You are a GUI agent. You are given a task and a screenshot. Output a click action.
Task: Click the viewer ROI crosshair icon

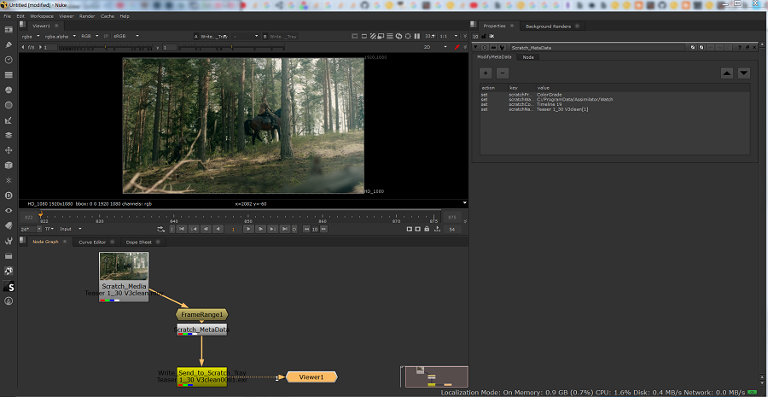tap(408, 36)
